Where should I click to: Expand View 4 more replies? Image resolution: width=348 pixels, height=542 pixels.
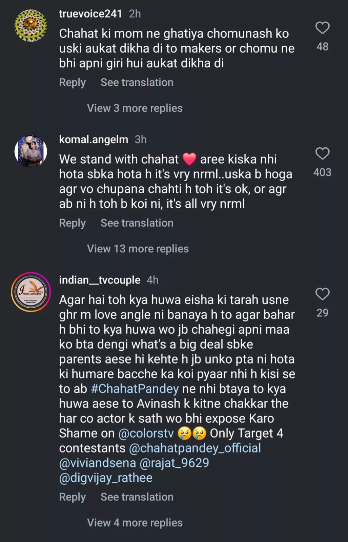point(135,523)
